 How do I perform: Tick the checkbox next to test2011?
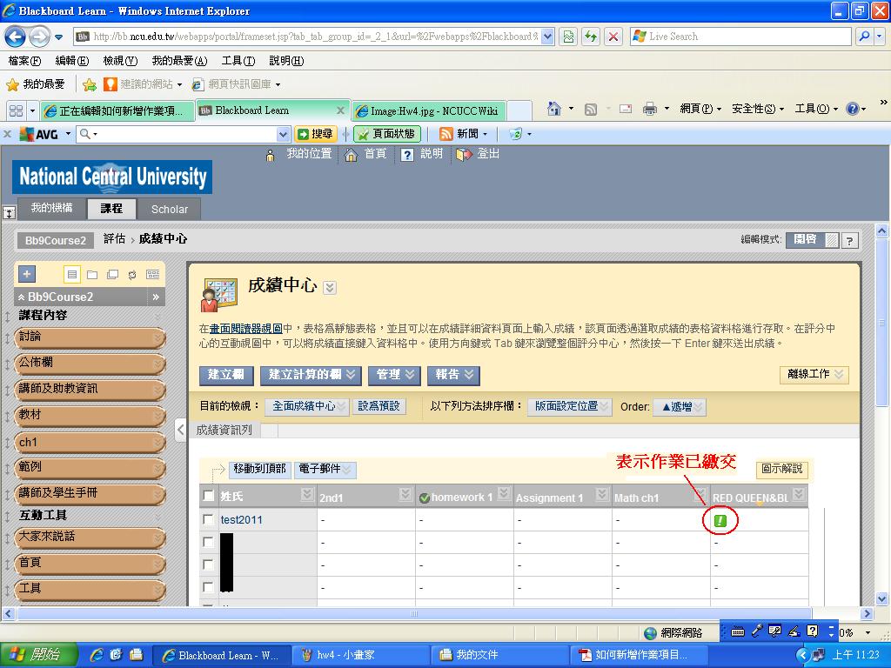click(x=208, y=519)
